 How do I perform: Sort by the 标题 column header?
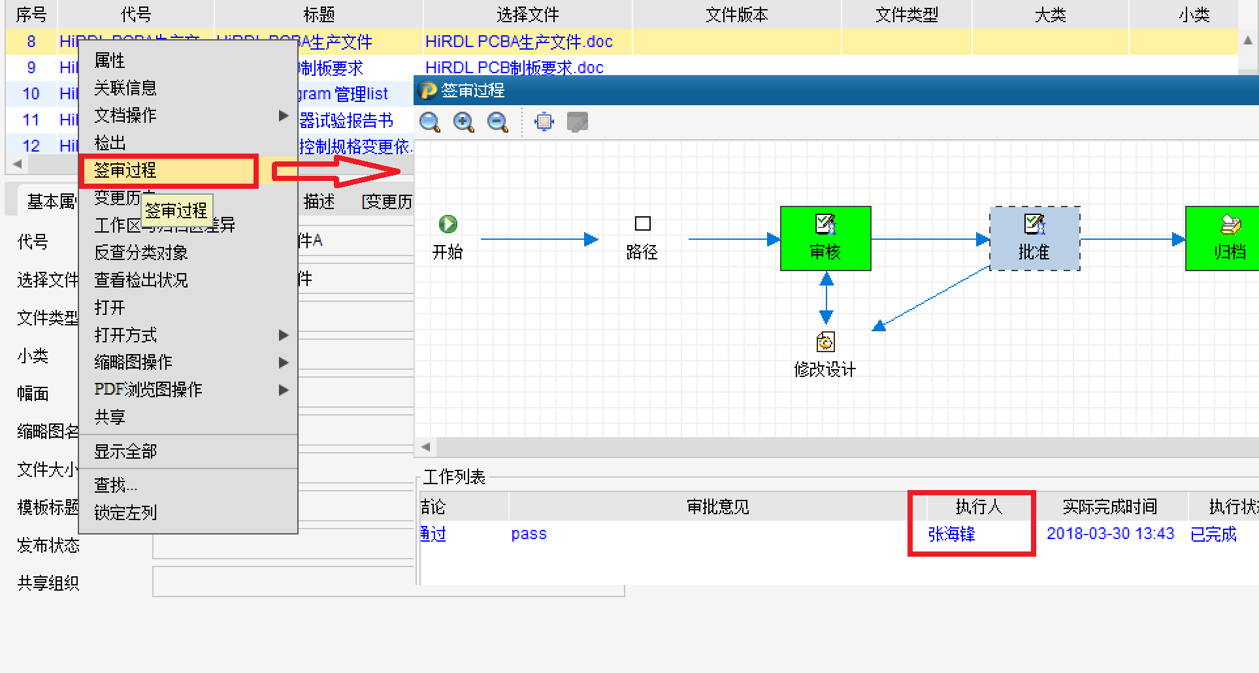(319, 14)
